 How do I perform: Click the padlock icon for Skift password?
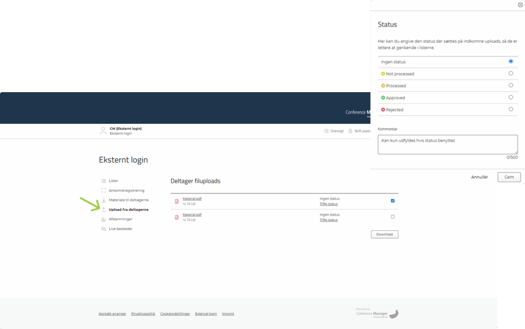[x=350, y=131]
